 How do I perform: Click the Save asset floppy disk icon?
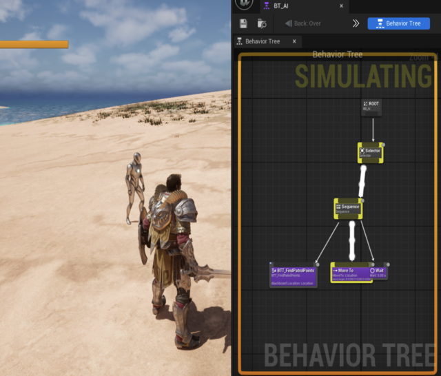coord(243,23)
